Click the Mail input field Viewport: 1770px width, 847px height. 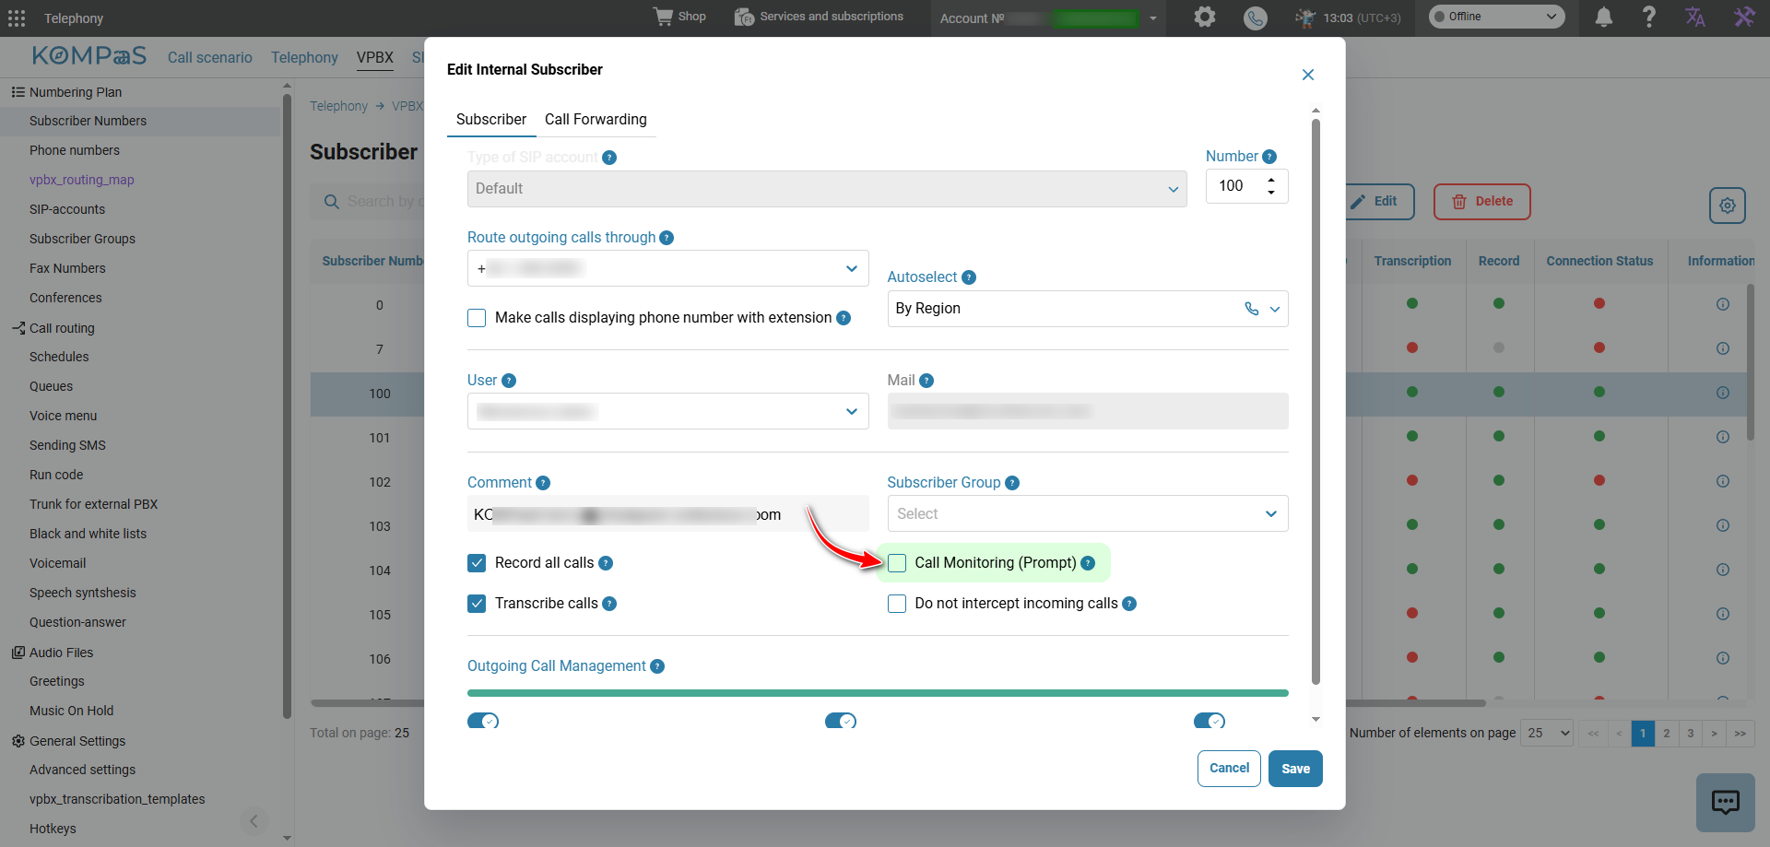click(1088, 411)
